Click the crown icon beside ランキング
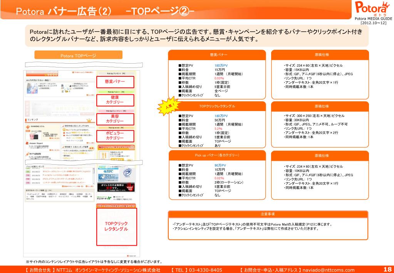The height and width of the screenshot is (273, 394). click(x=89, y=121)
